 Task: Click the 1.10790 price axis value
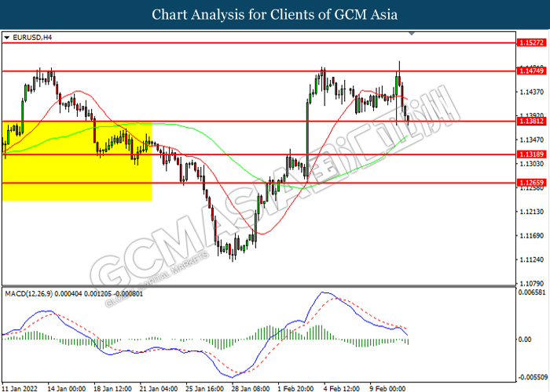point(532,283)
